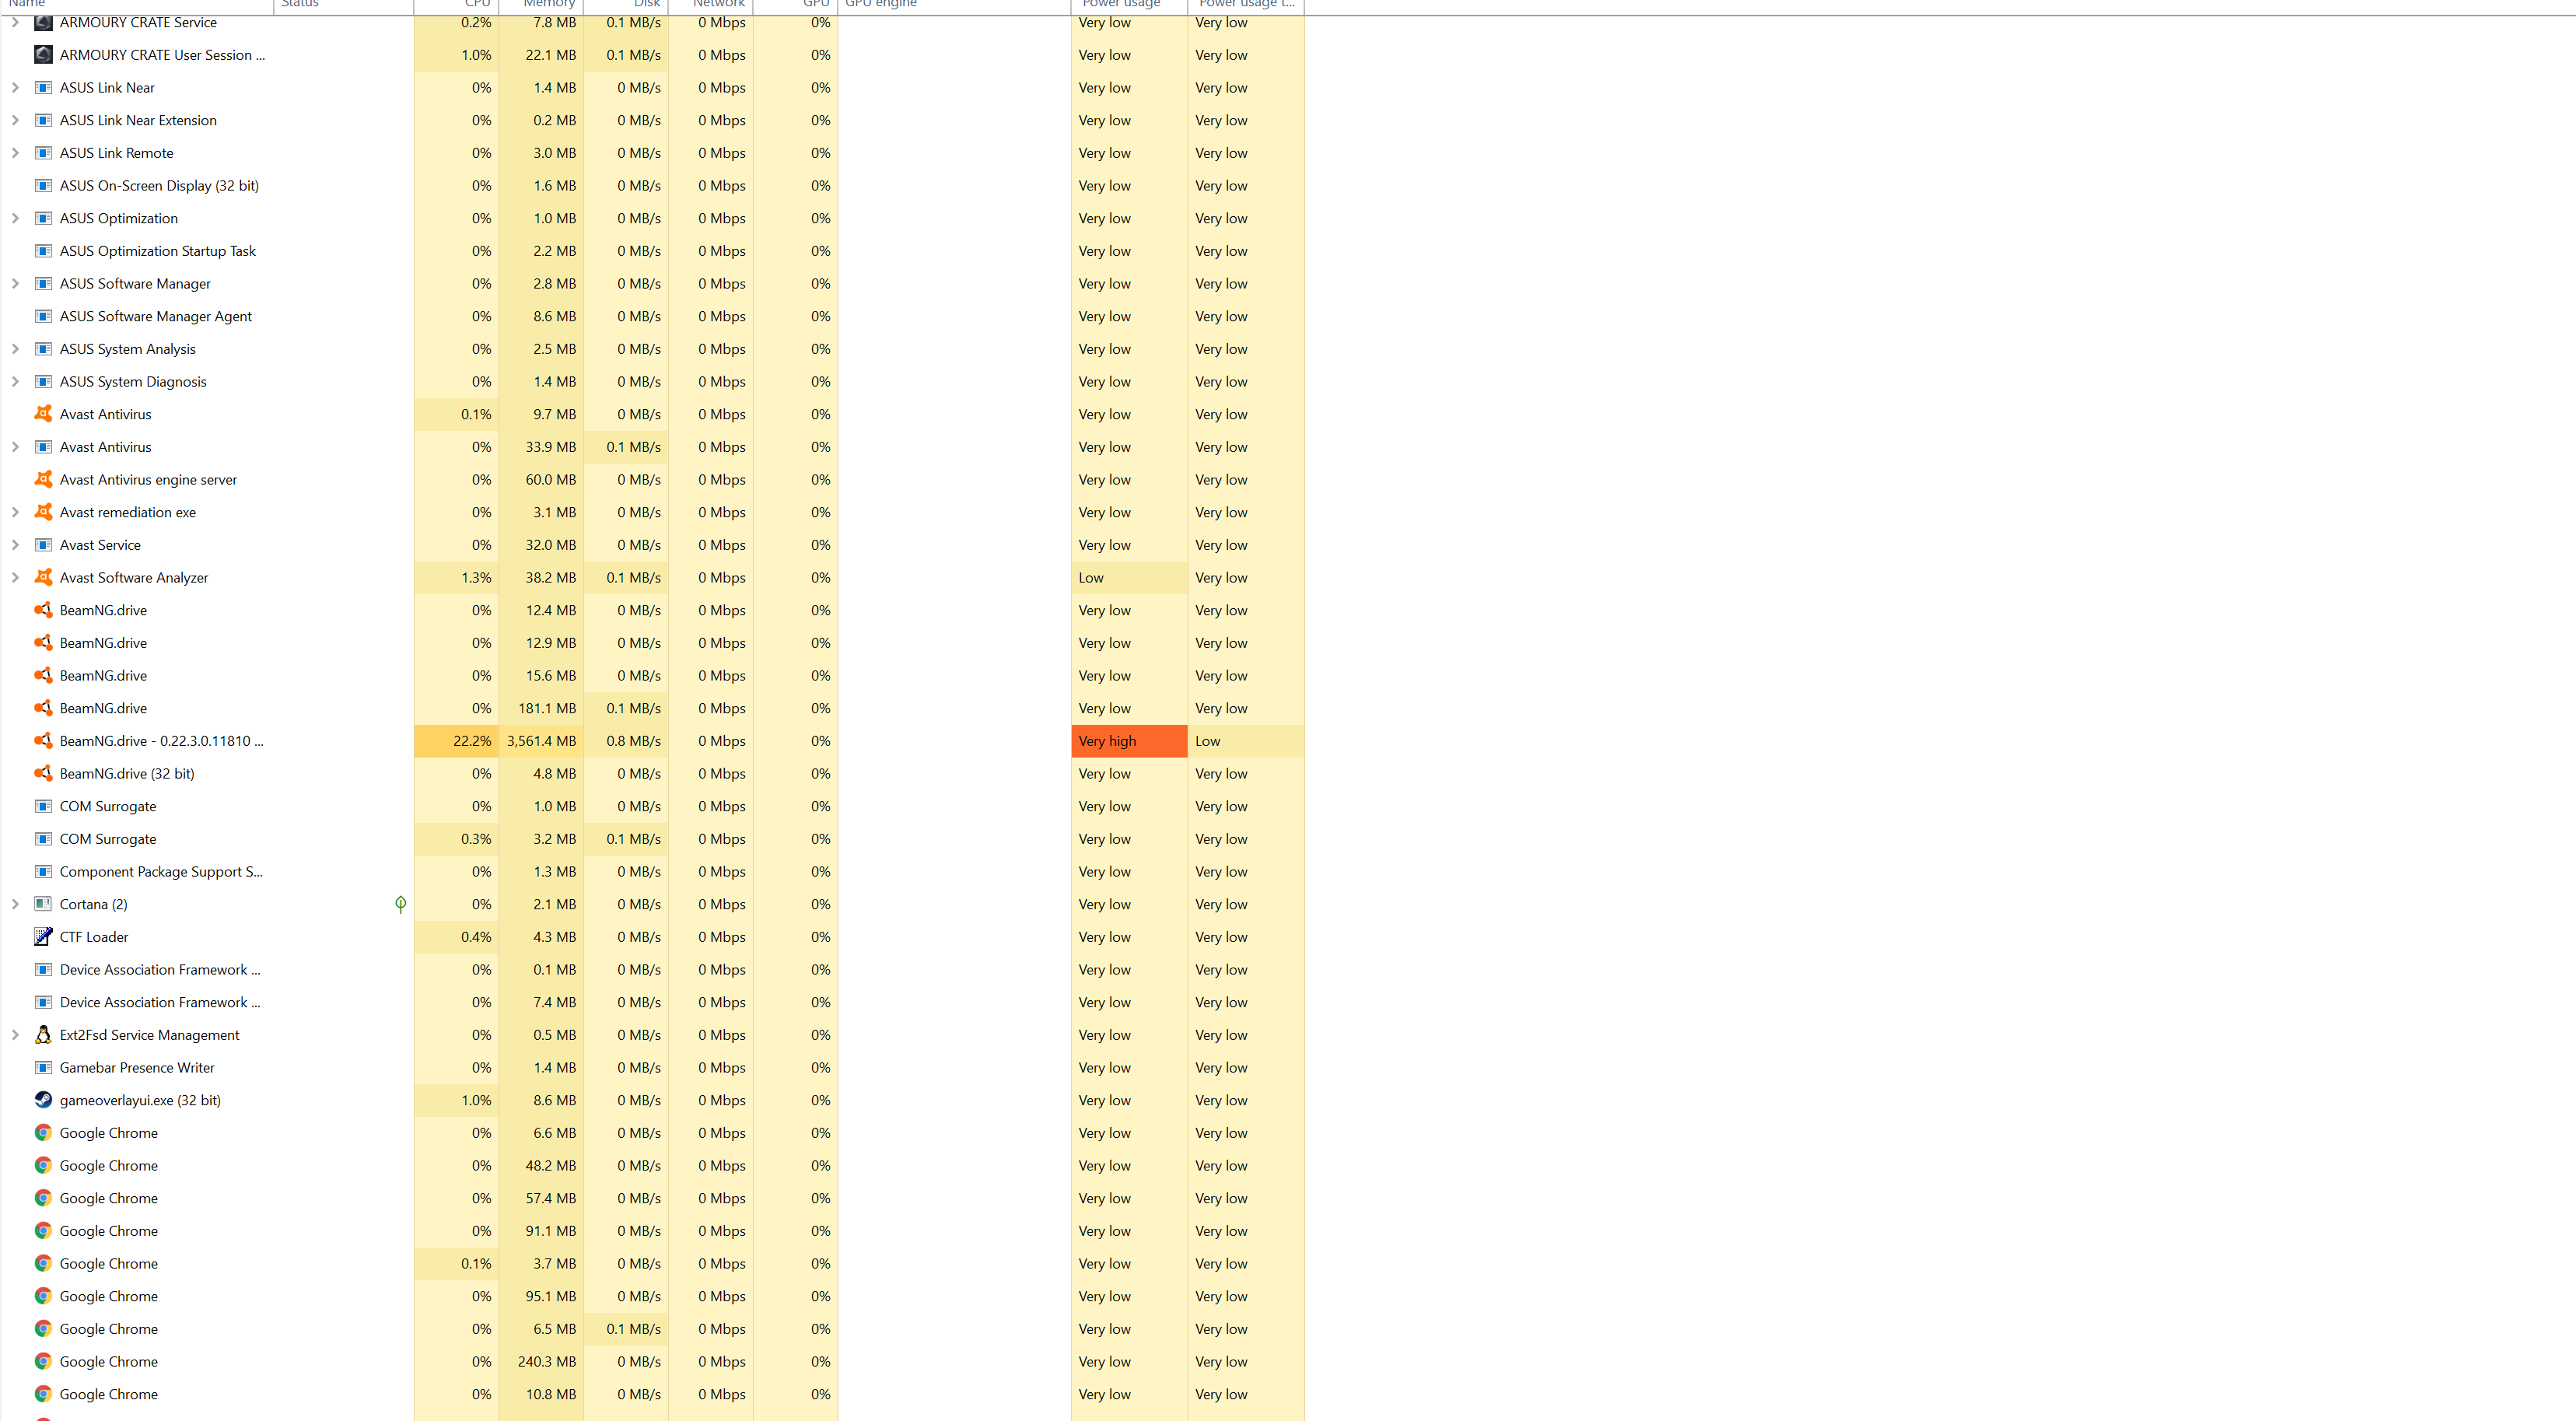
Task: Click the orange Avast Antivirus icon at 9.7 MB
Action: [x=43, y=414]
